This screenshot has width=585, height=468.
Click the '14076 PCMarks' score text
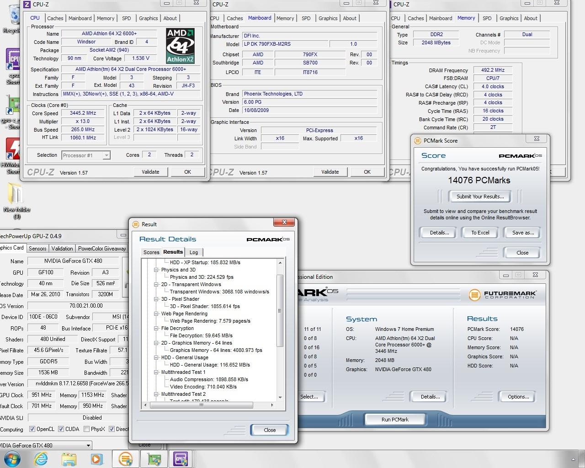click(x=479, y=180)
